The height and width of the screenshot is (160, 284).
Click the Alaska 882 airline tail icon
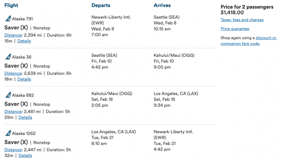8,95
